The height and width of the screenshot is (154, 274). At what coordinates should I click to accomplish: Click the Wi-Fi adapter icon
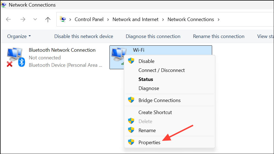coord(118,55)
